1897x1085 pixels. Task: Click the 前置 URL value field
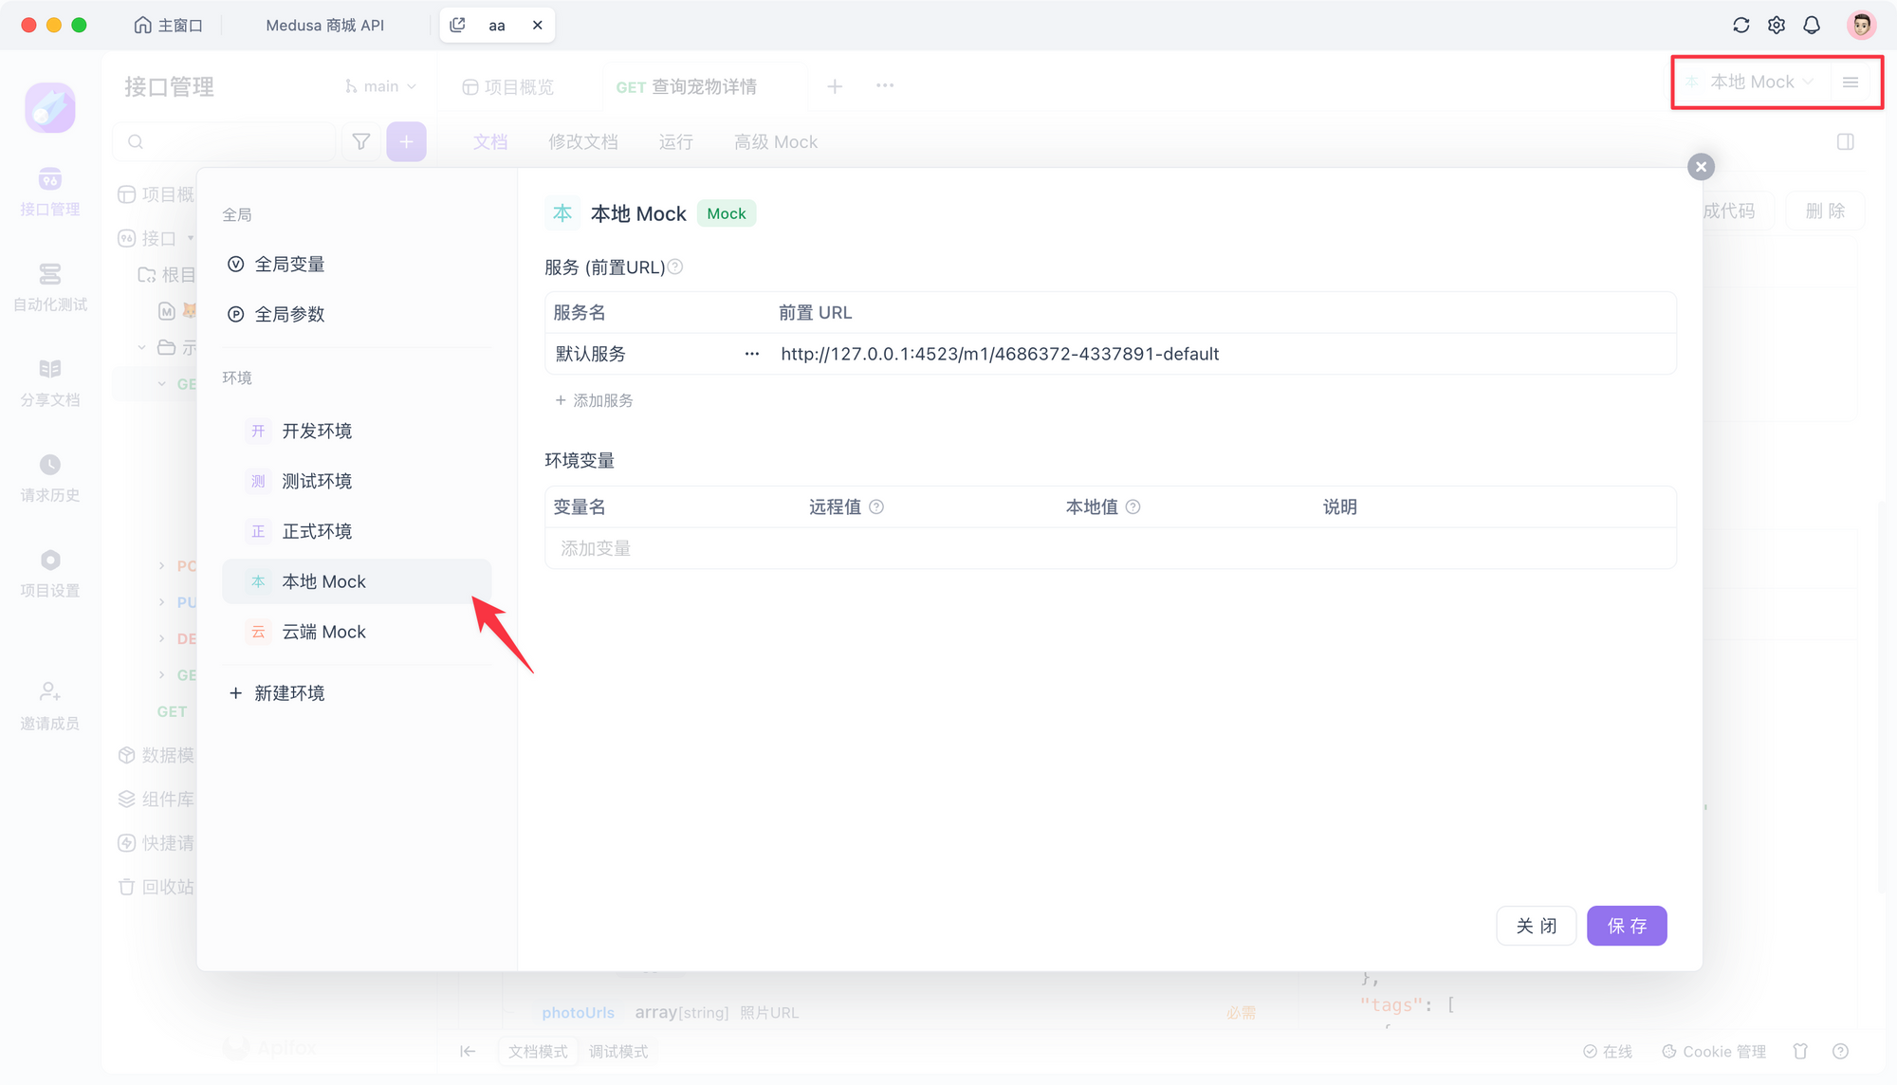coord(1224,354)
